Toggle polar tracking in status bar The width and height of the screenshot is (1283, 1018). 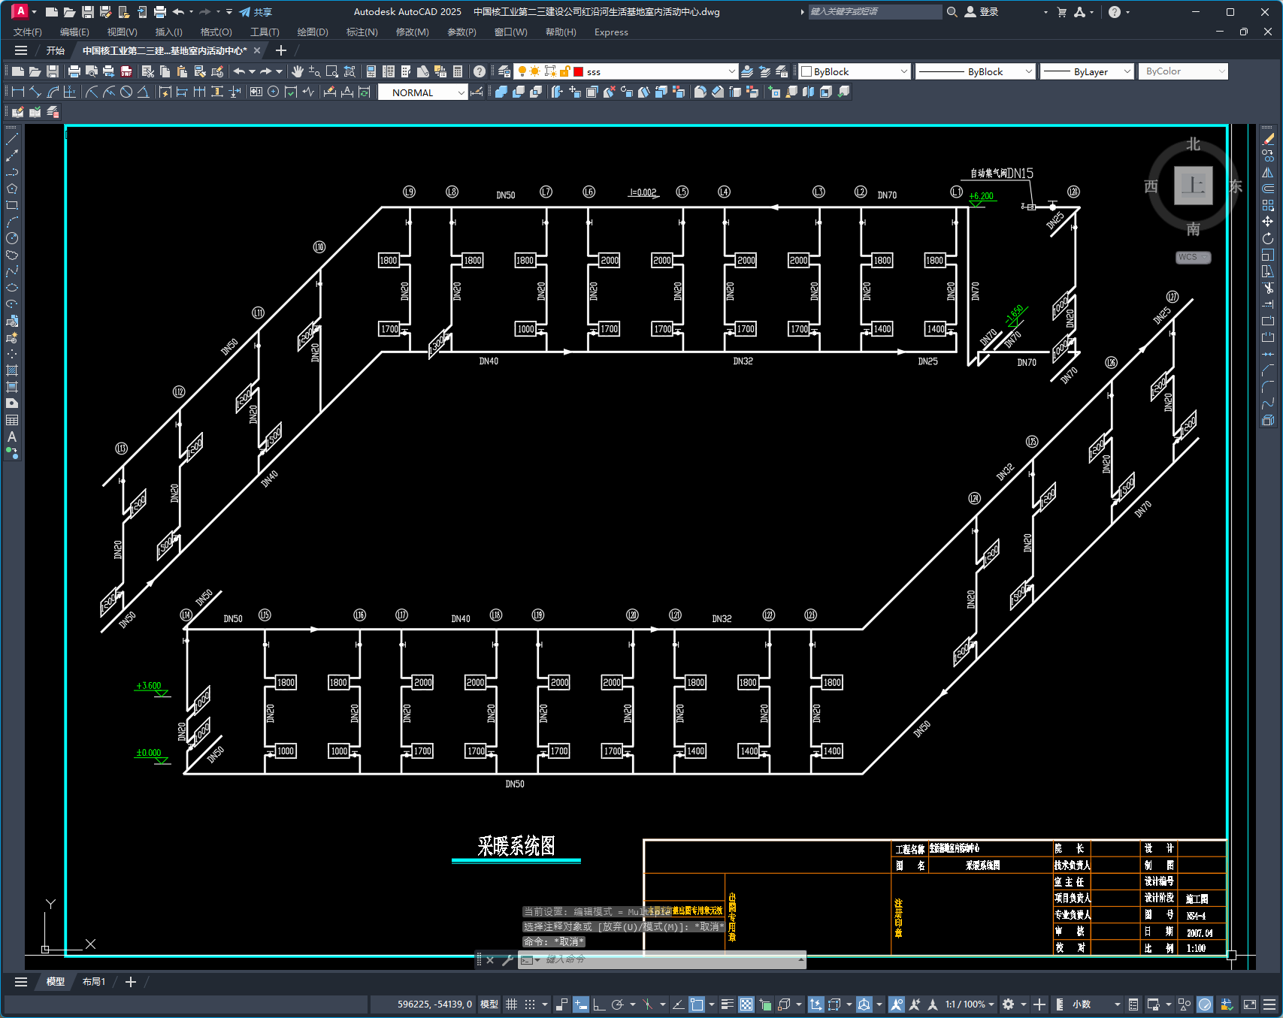point(618,1004)
